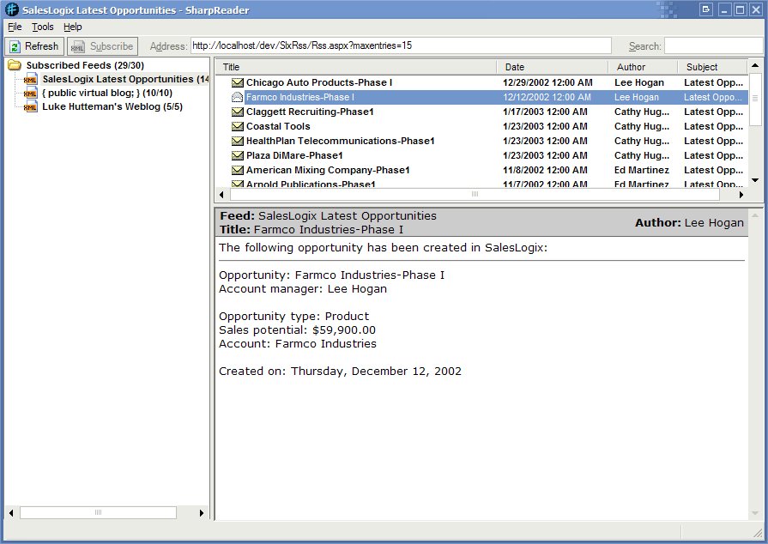Click left arrow of feed tree horizontal scrollbar

(11, 512)
